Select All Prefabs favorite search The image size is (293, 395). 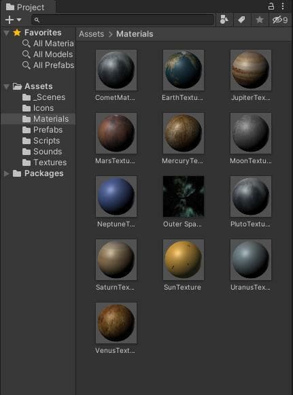(54, 65)
